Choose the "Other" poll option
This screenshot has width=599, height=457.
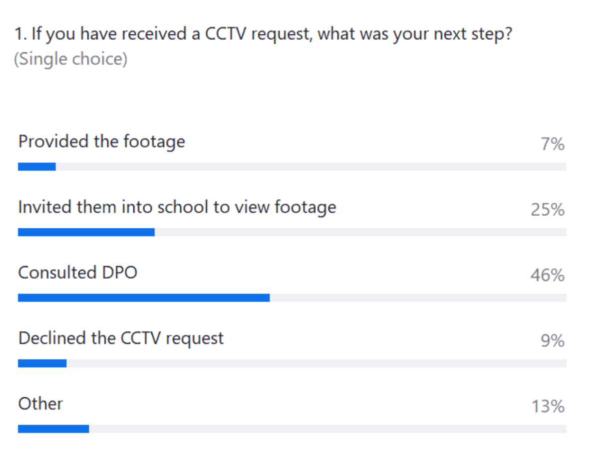pyautogui.click(x=41, y=404)
